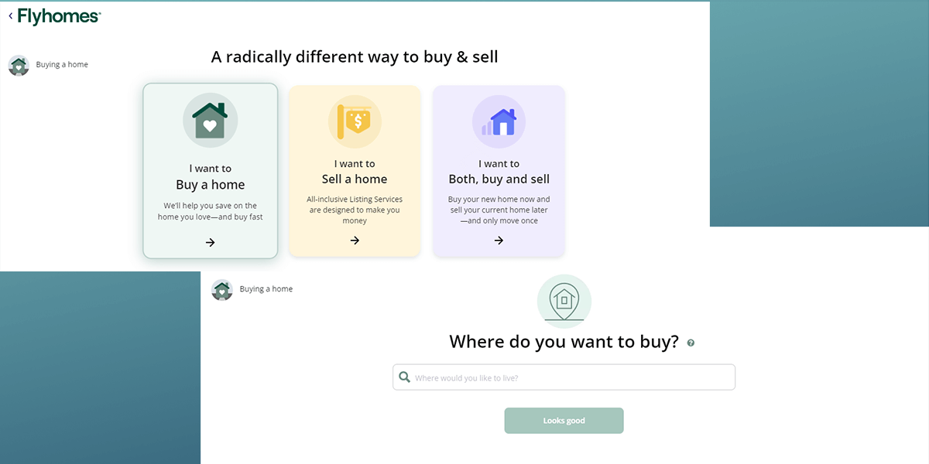Viewport: 929px width, 464px height.
Task: Open the help tooltip next to the question
Action: [x=691, y=342]
